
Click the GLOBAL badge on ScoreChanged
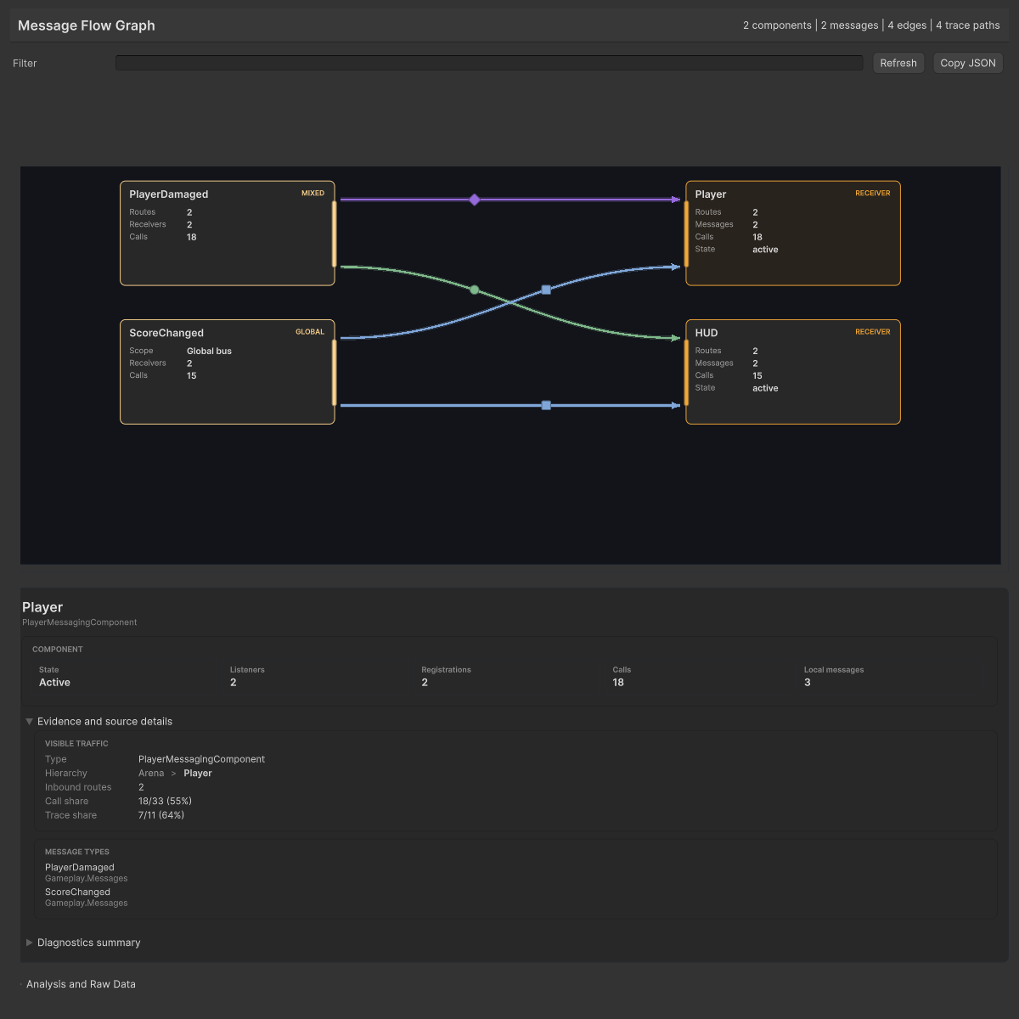tap(310, 332)
